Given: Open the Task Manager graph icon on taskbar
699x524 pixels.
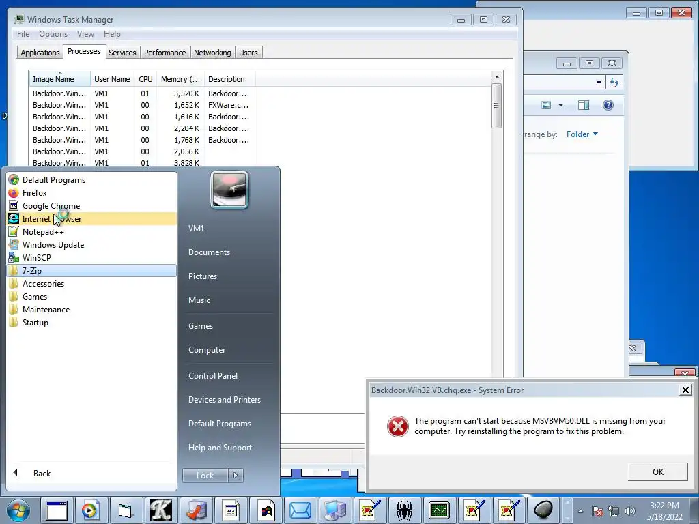Looking at the screenshot, I should [x=439, y=510].
